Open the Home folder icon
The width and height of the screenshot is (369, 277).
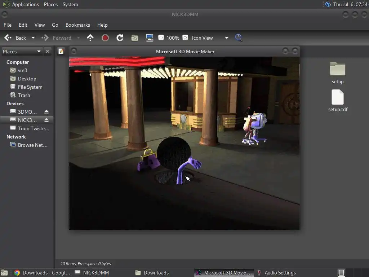pyautogui.click(x=135, y=38)
